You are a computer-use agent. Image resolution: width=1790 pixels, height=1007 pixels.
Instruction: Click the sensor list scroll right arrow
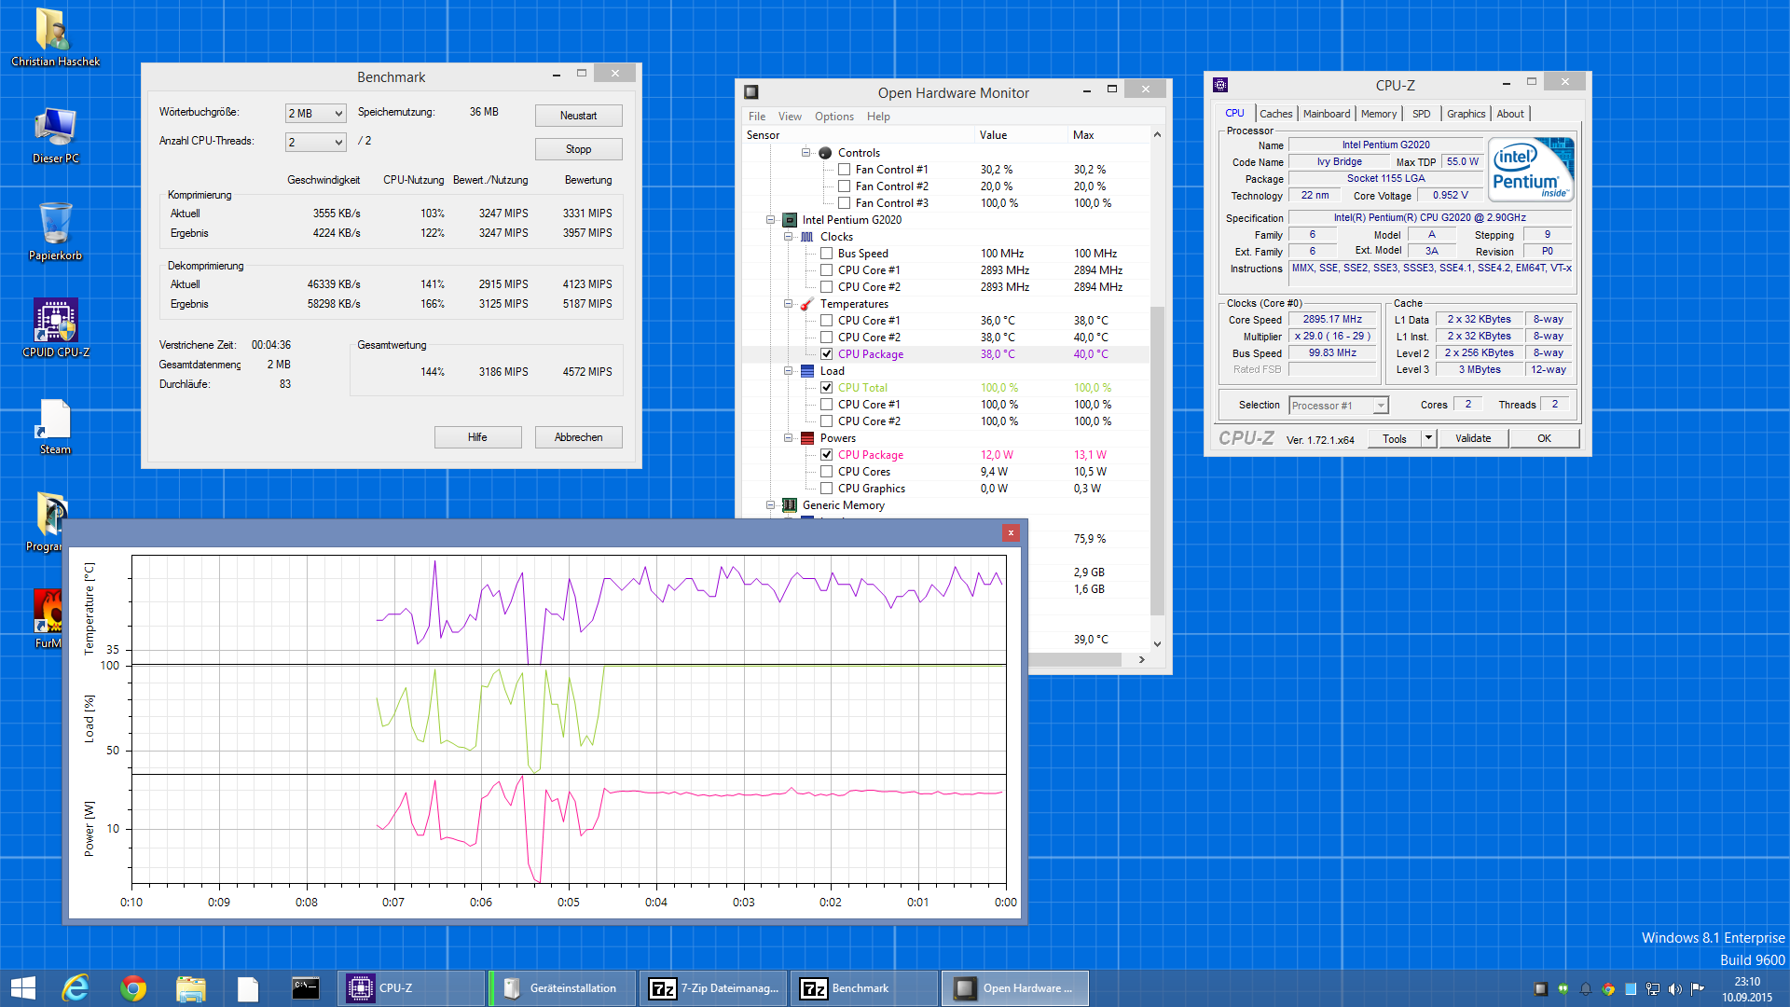[x=1142, y=660]
